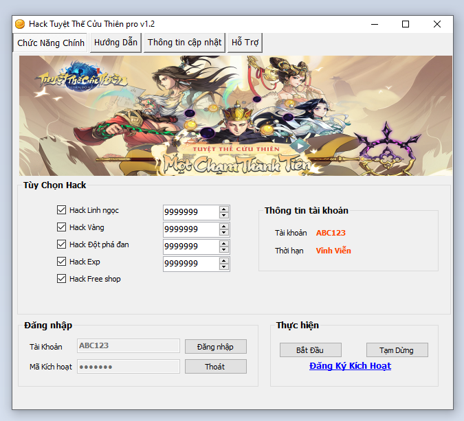Uncheck the Hack Vàng option

point(62,227)
